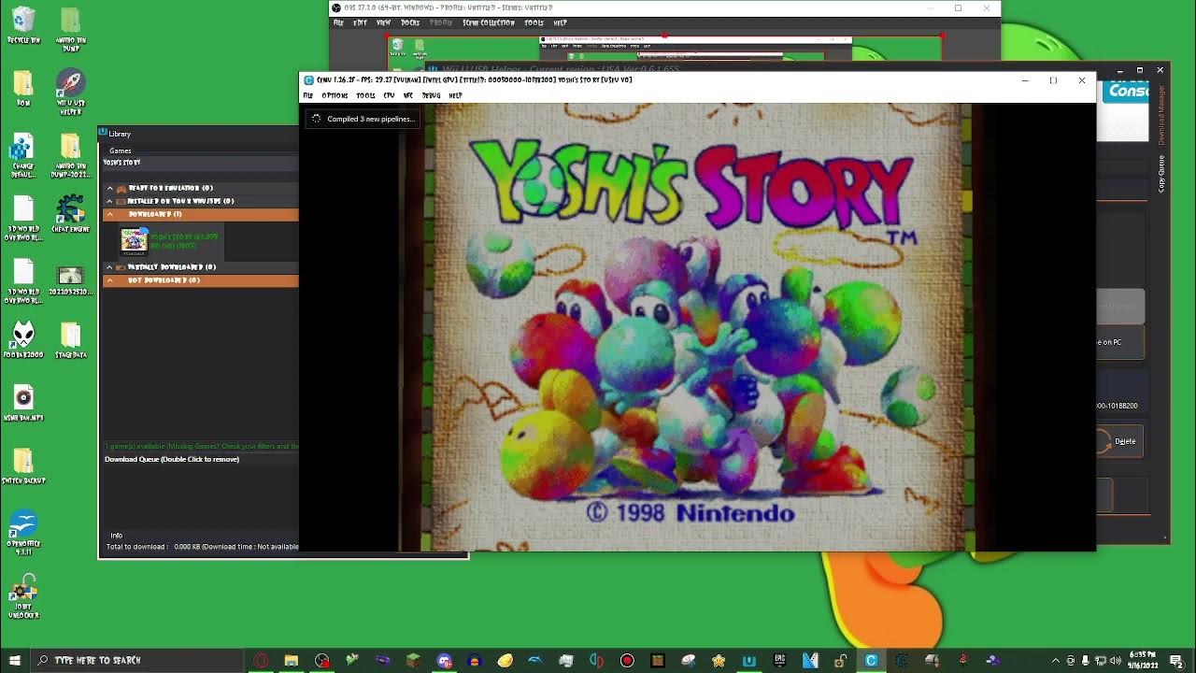The height and width of the screenshot is (673, 1196).
Task: Open the red record-button taskbar icon
Action: 627,660
